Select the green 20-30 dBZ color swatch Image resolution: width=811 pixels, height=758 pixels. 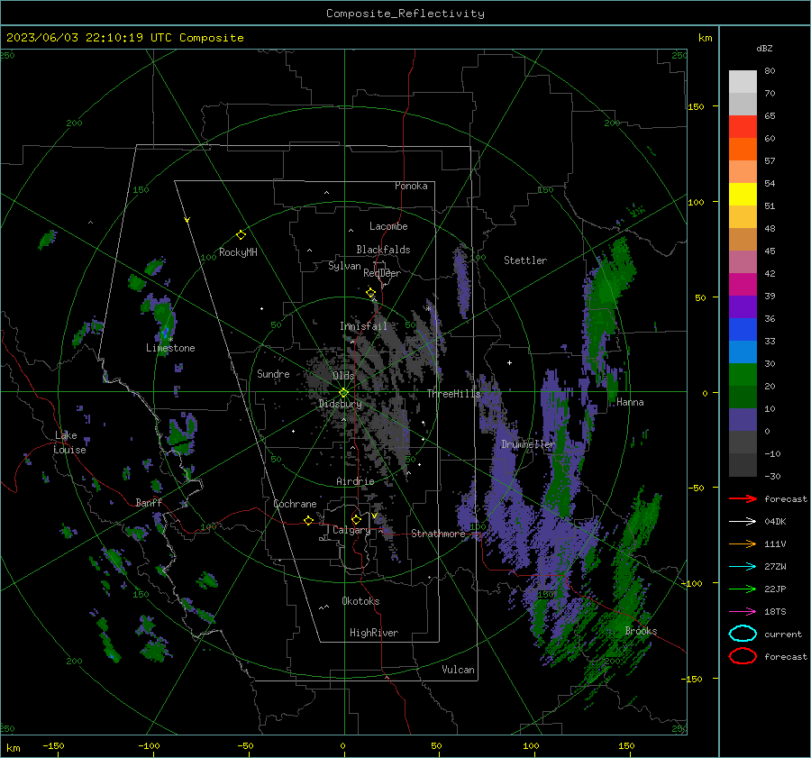743,375
